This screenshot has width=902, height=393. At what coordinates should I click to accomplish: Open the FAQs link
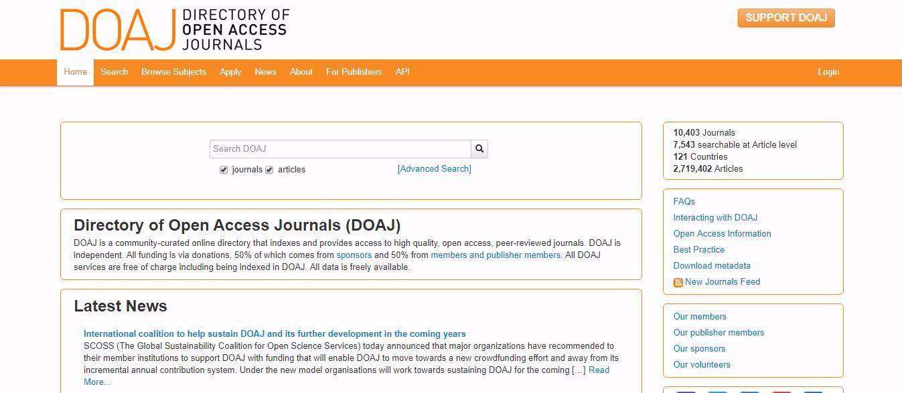(684, 202)
